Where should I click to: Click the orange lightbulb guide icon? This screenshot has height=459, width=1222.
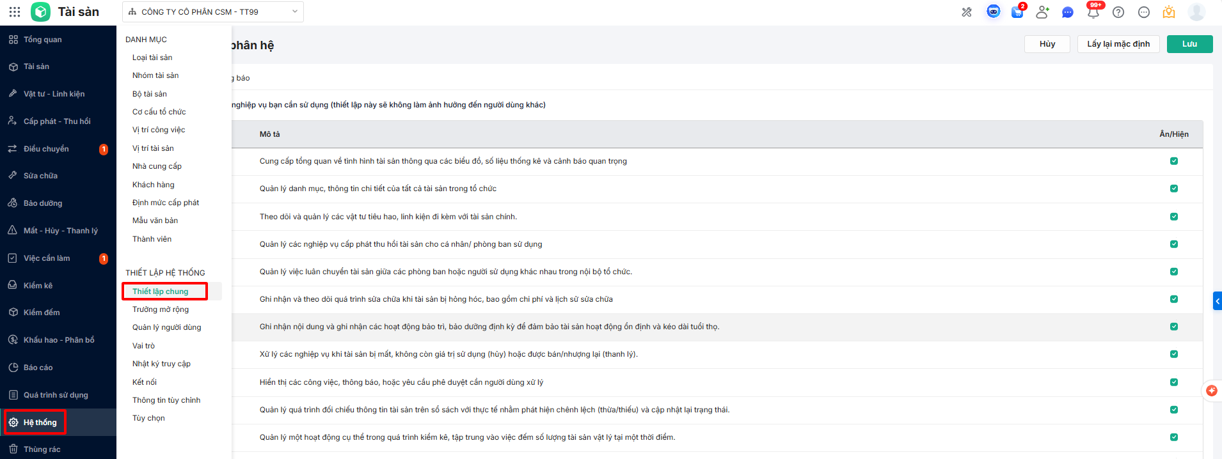tap(1169, 12)
